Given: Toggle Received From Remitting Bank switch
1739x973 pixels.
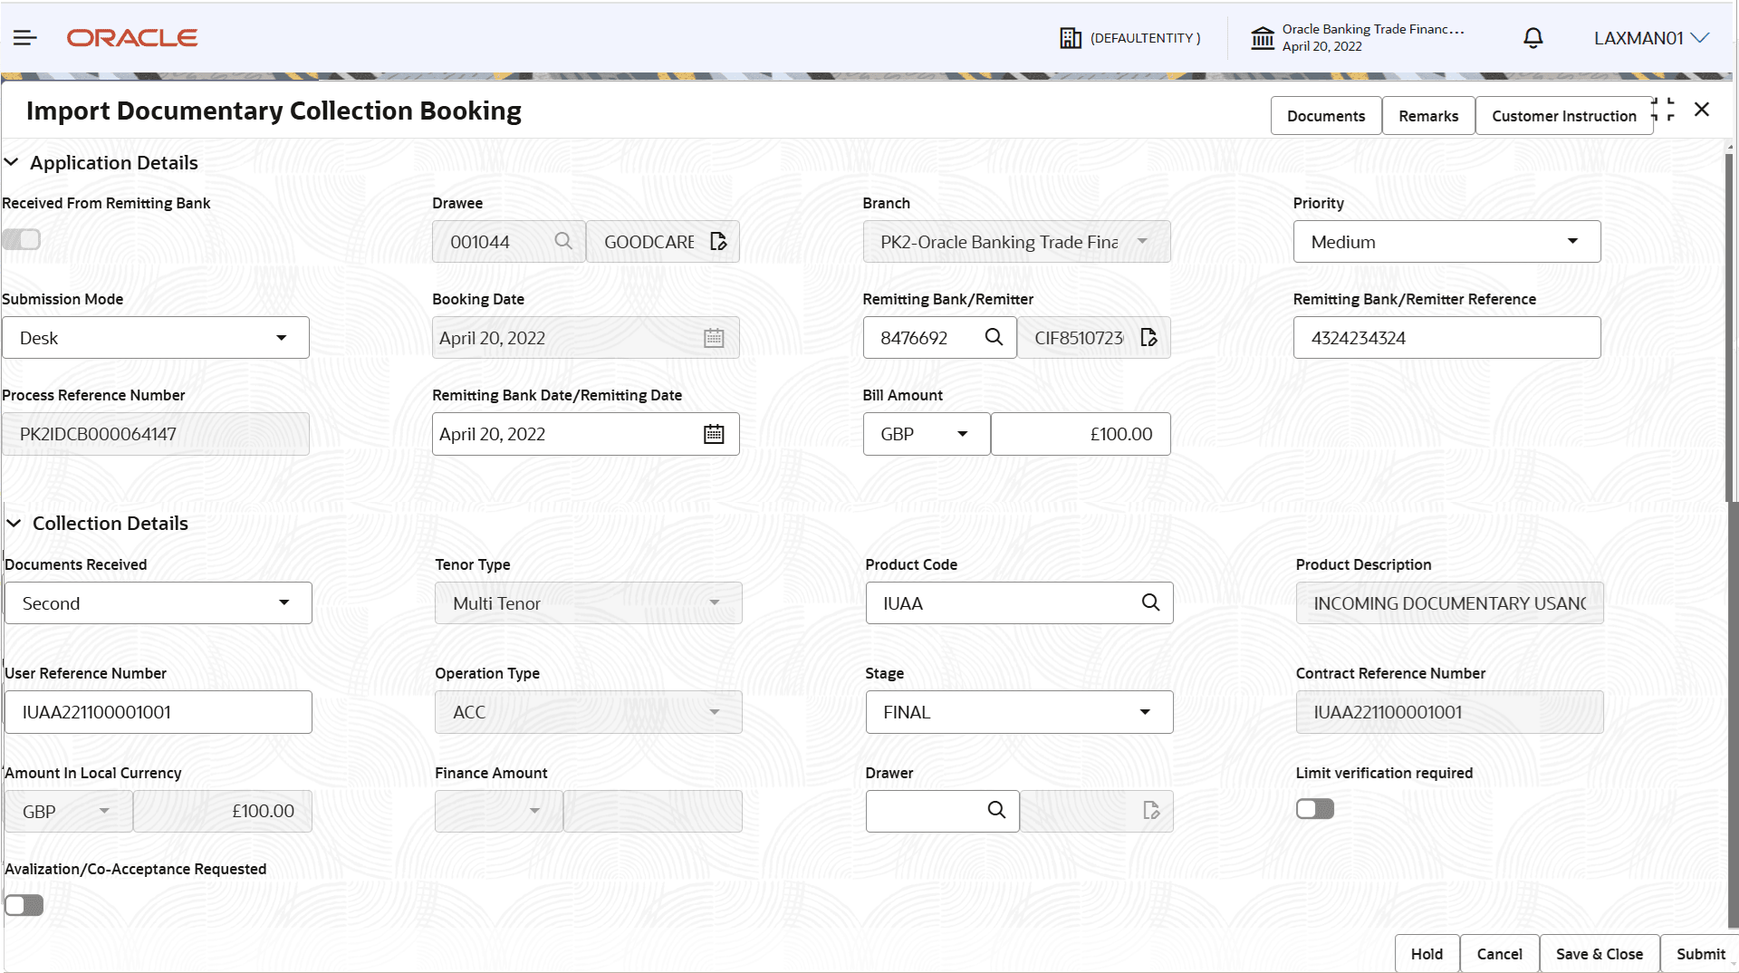Looking at the screenshot, I should click(22, 239).
